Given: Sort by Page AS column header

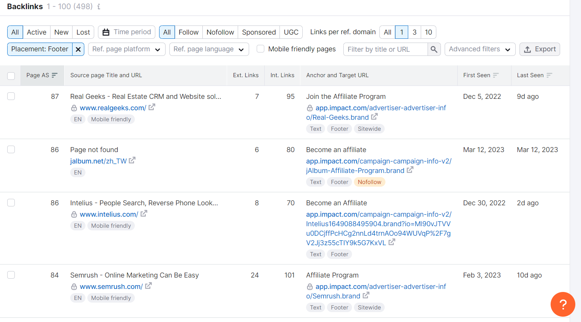Looking at the screenshot, I should tap(42, 75).
